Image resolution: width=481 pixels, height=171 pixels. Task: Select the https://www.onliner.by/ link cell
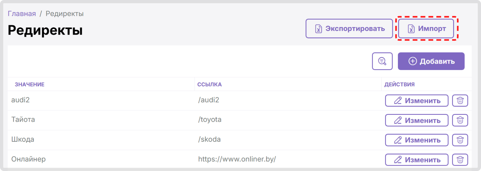click(237, 159)
